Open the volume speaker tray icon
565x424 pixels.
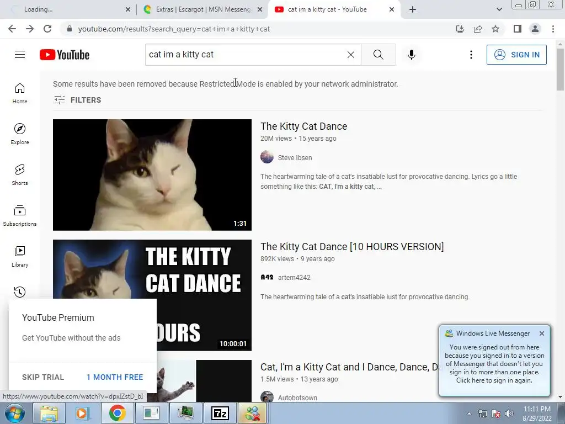coord(509,414)
